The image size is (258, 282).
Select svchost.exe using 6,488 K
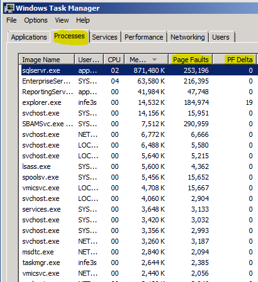pos(138,145)
